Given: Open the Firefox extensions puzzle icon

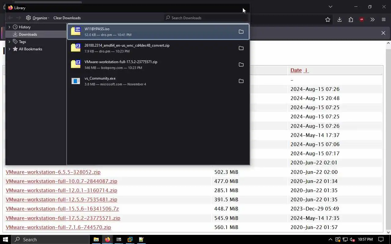Looking at the screenshot, I should (x=351, y=20).
